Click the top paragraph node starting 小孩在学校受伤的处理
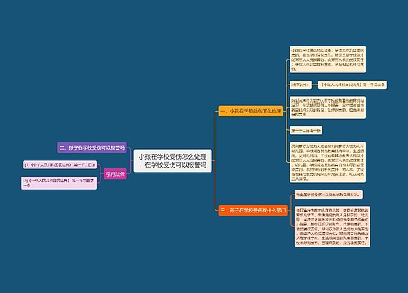The width and height of the screenshot is (408, 293). (x=327, y=59)
